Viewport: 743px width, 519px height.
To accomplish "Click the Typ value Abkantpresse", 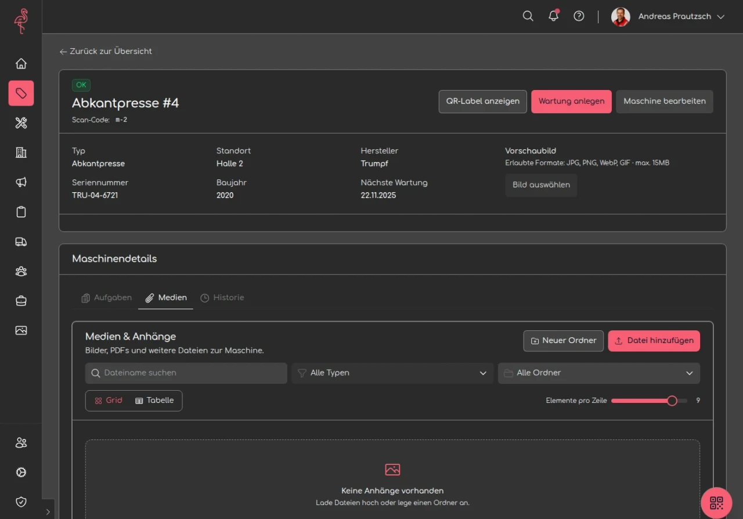I will pyautogui.click(x=99, y=164).
